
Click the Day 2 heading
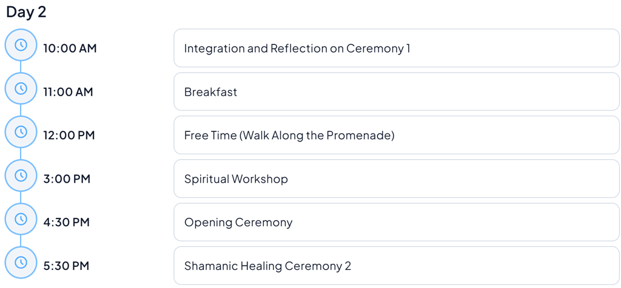pos(26,11)
